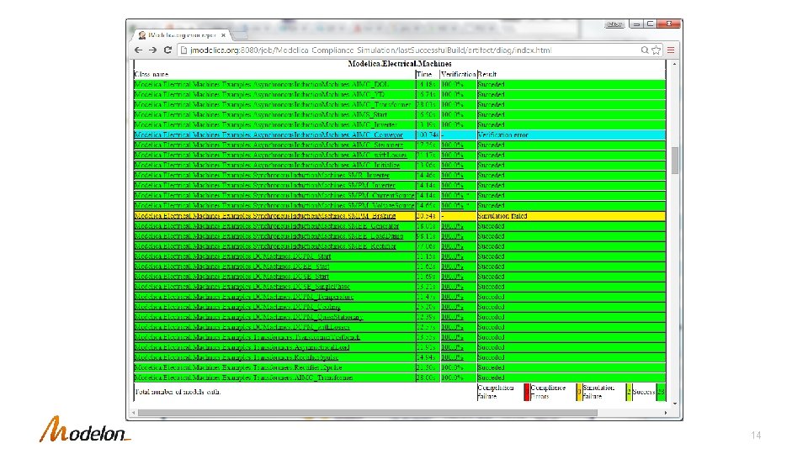This screenshot has height=454, width=808.
Task: Click the horizontal scrollbar thumb
Action: 368,413
